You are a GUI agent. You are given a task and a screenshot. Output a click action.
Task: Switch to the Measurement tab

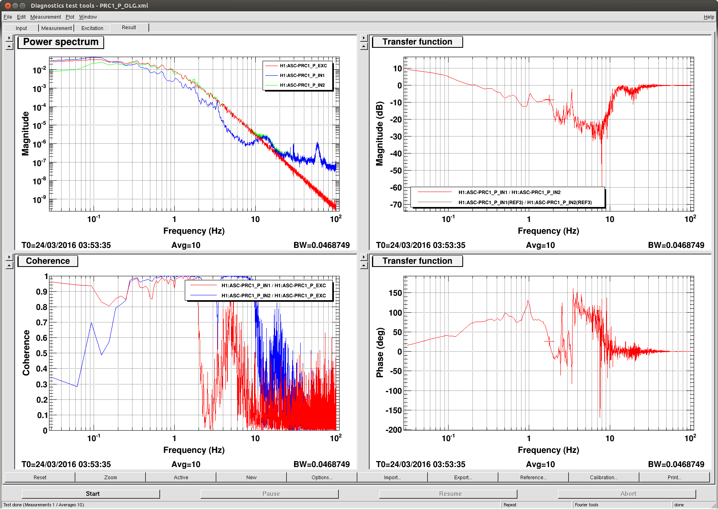click(x=56, y=28)
